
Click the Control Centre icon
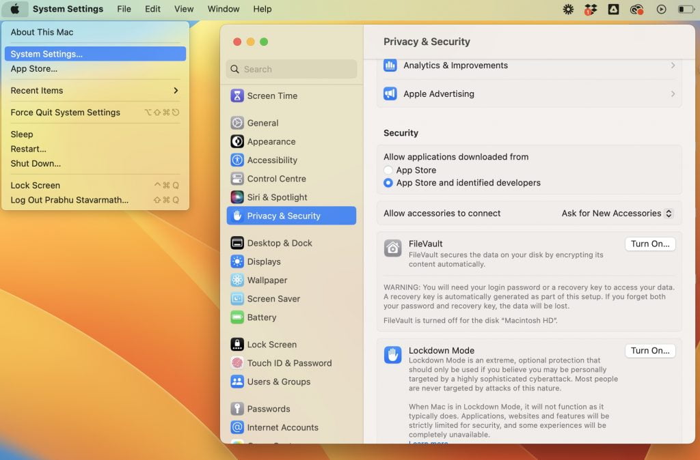237,179
